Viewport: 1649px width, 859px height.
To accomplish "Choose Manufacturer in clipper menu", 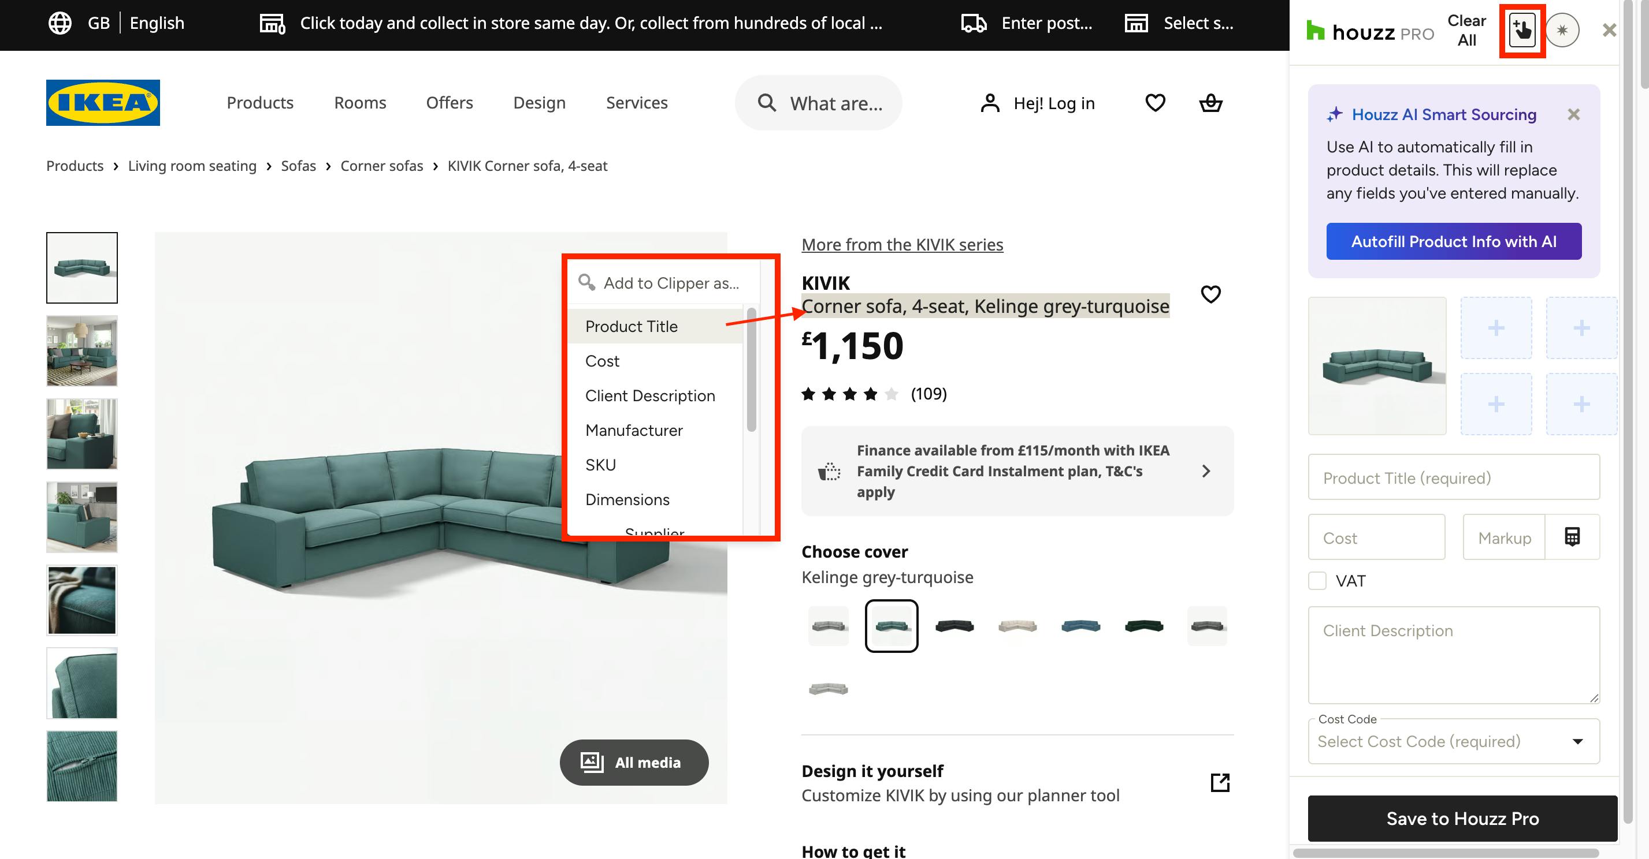I will [656, 430].
